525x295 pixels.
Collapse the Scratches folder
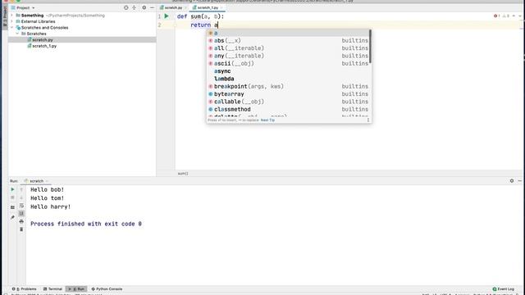point(17,34)
